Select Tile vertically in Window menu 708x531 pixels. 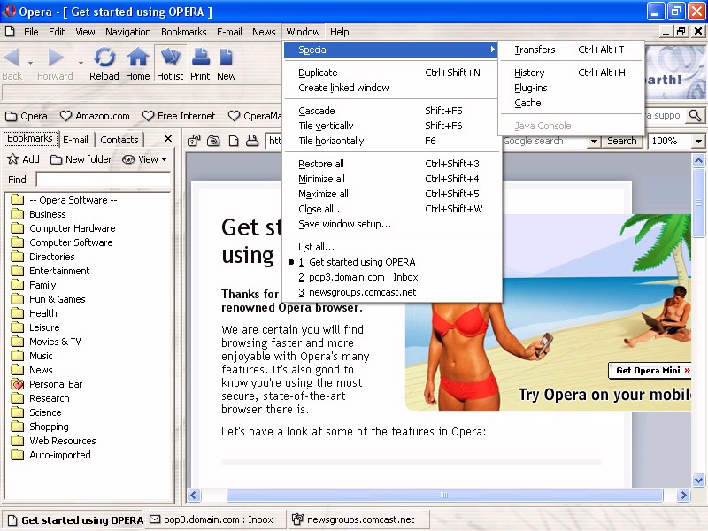pyautogui.click(x=326, y=126)
